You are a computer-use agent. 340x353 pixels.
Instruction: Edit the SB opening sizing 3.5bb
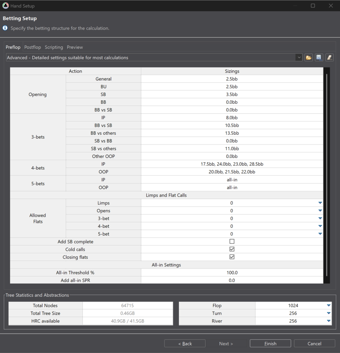[x=232, y=94]
